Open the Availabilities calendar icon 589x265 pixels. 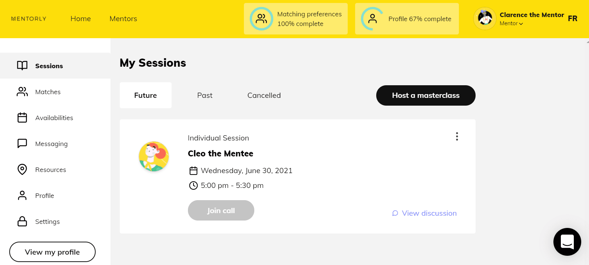click(x=22, y=117)
